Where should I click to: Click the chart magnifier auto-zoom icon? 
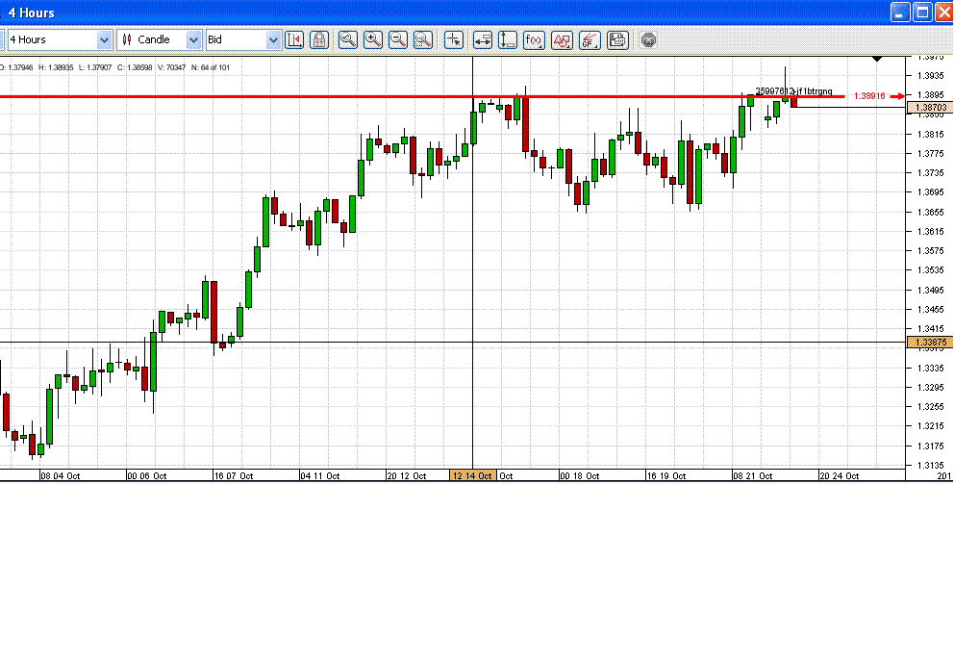click(348, 40)
